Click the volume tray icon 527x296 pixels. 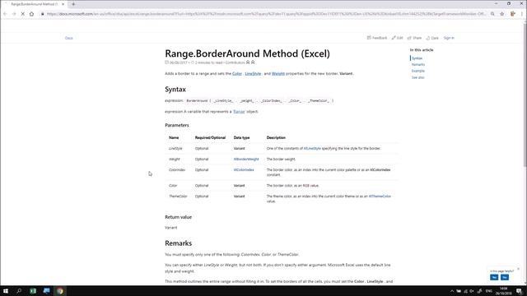472,291
